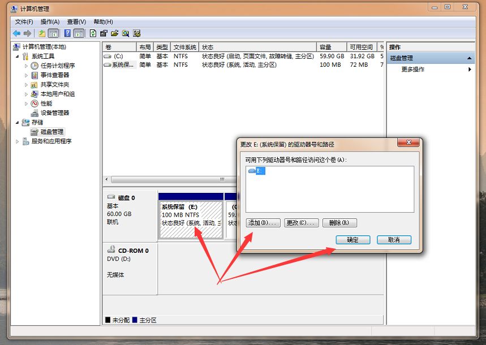The image size is (486, 345).
Task: Open 任务计划程序 in the left tree
Action: click(x=57, y=66)
